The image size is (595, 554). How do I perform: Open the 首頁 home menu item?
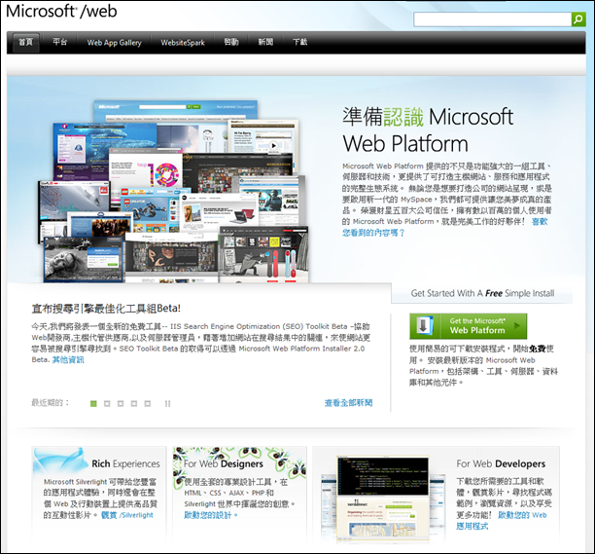coord(26,42)
